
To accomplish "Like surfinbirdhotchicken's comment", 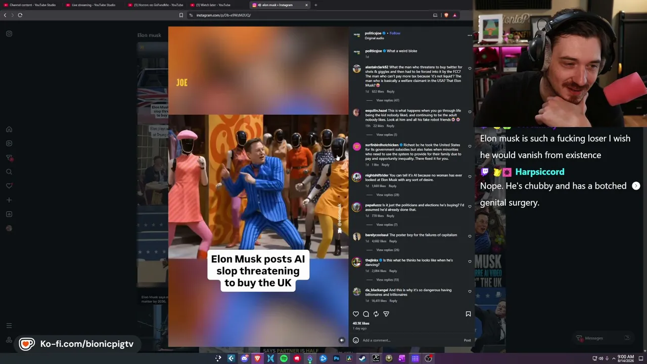I will tap(470, 146).
